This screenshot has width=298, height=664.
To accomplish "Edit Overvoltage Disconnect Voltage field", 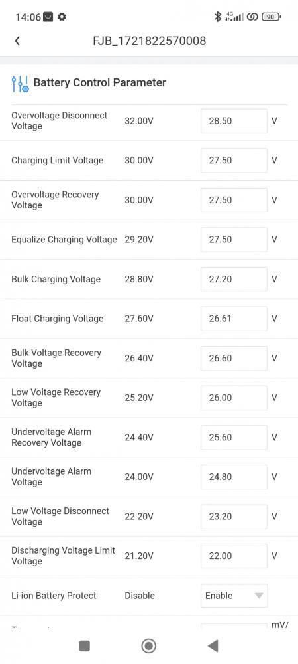I will pyautogui.click(x=234, y=121).
